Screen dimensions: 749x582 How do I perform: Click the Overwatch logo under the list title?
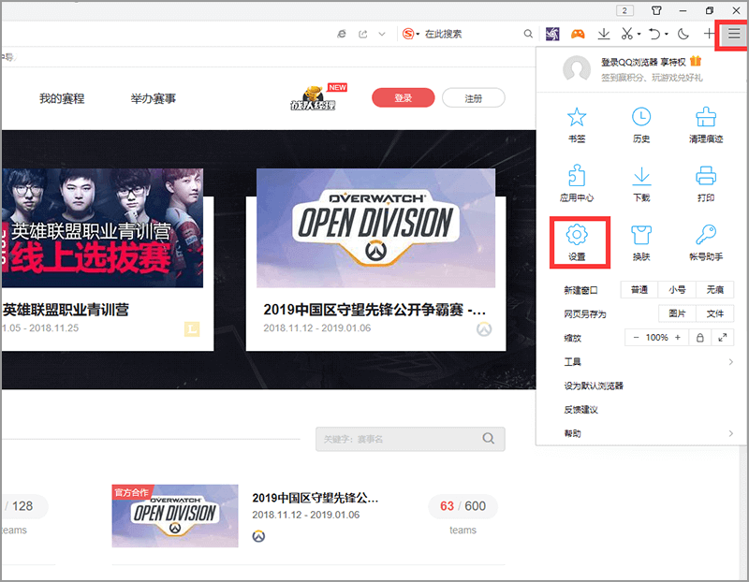coord(258,536)
